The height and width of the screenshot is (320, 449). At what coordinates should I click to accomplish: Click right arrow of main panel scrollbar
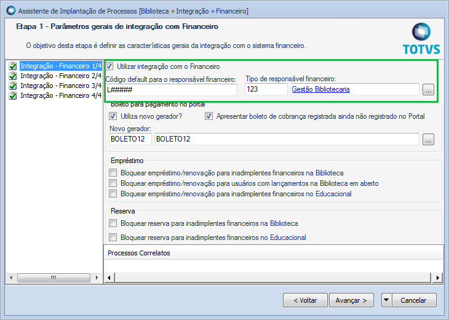437,278
